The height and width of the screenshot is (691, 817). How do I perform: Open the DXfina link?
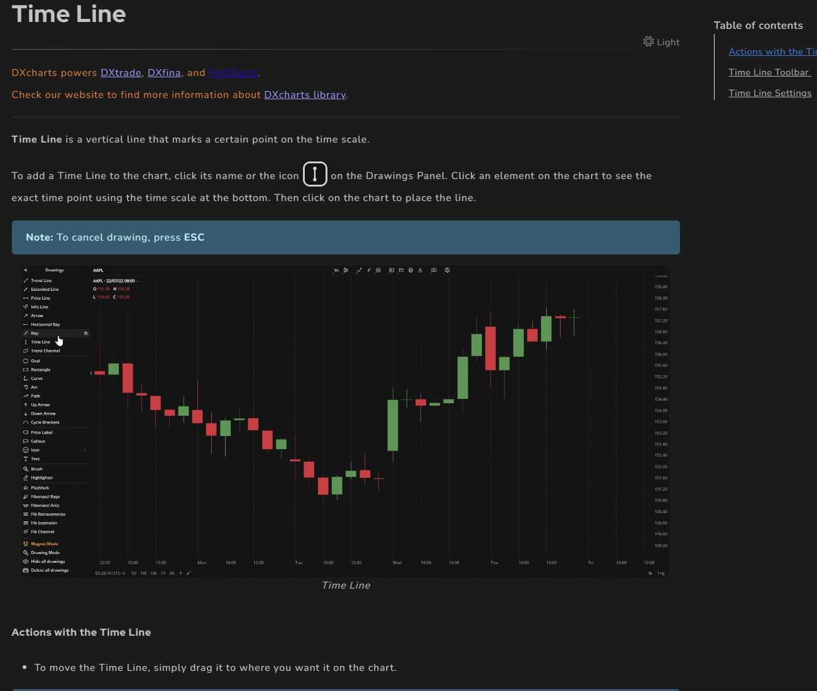click(x=164, y=73)
